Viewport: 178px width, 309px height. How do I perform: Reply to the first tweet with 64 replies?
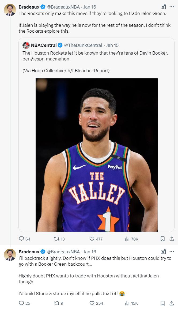[x=21, y=239]
